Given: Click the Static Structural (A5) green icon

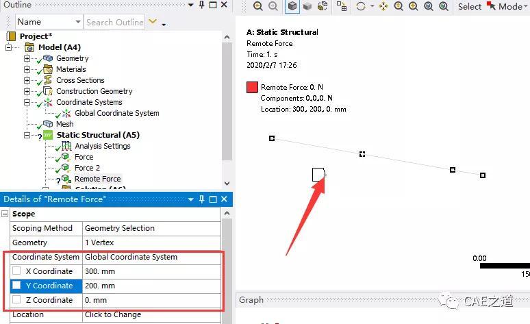Looking at the screenshot, I should tap(48, 135).
